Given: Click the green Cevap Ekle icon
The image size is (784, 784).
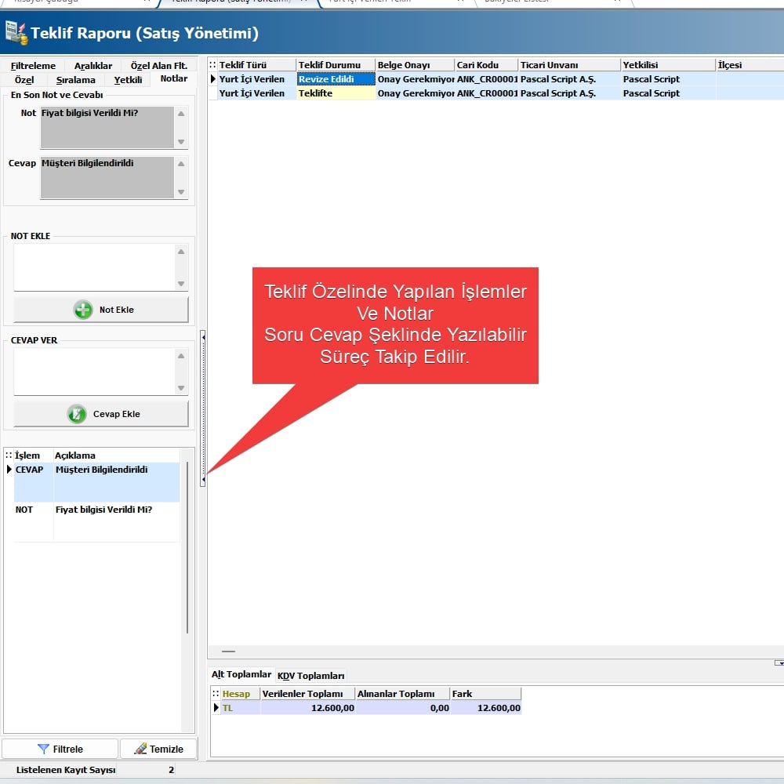Looking at the screenshot, I should coord(77,414).
